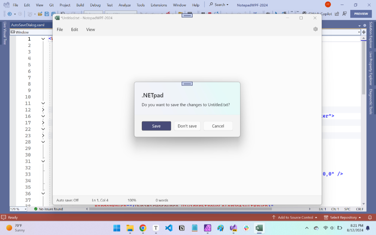Viewport: 376px width, 235px height.
Task: Open the .NETpad settings gear
Action: 315,29
